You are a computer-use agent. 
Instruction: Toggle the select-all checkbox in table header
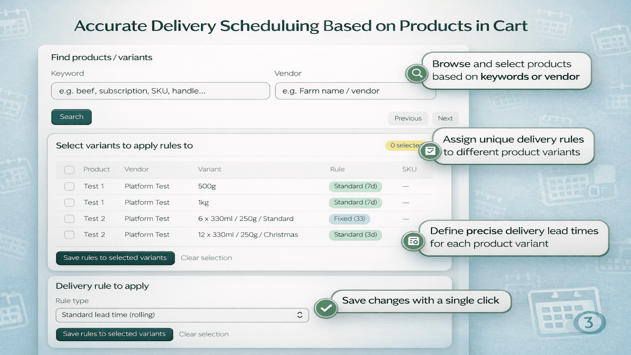69,170
